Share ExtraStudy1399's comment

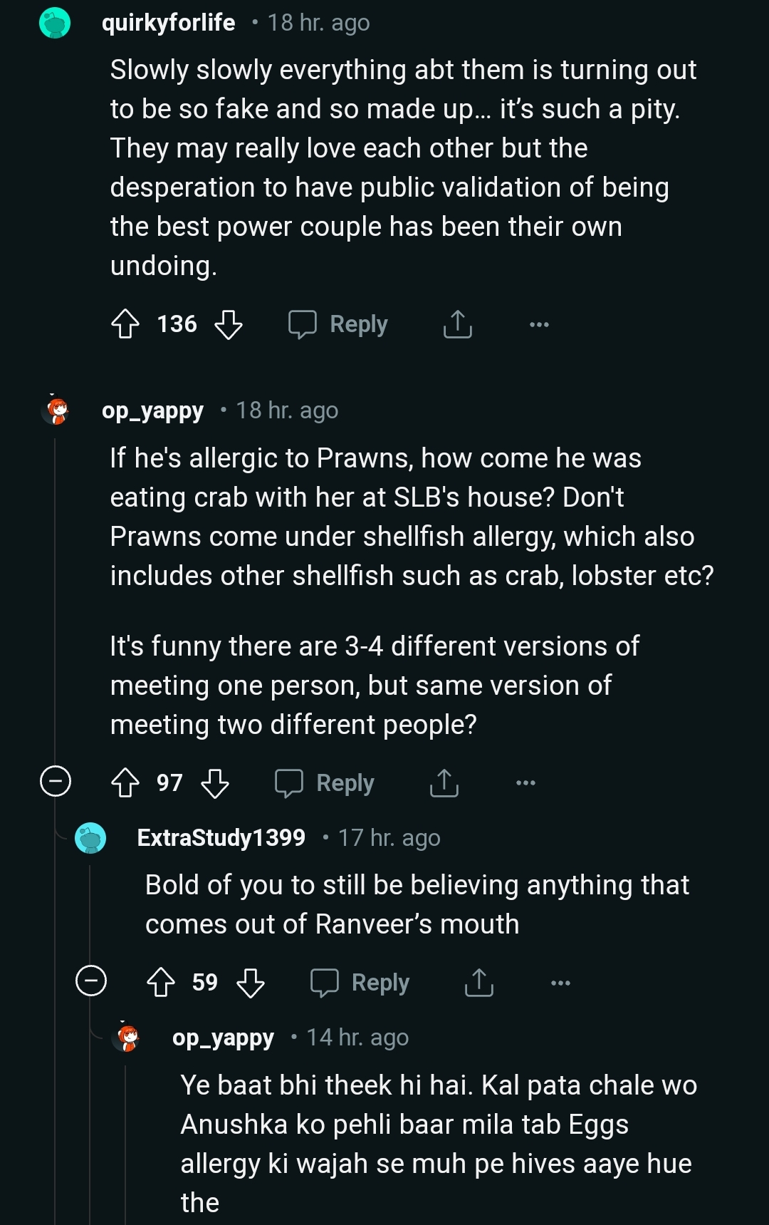[x=478, y=982]
